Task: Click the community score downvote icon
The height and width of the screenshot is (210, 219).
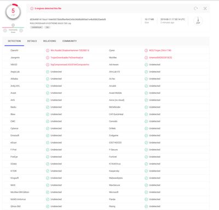Action: 5,31
